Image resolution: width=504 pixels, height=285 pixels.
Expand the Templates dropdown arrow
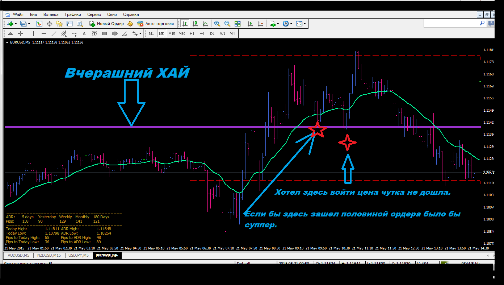(304, 24)
